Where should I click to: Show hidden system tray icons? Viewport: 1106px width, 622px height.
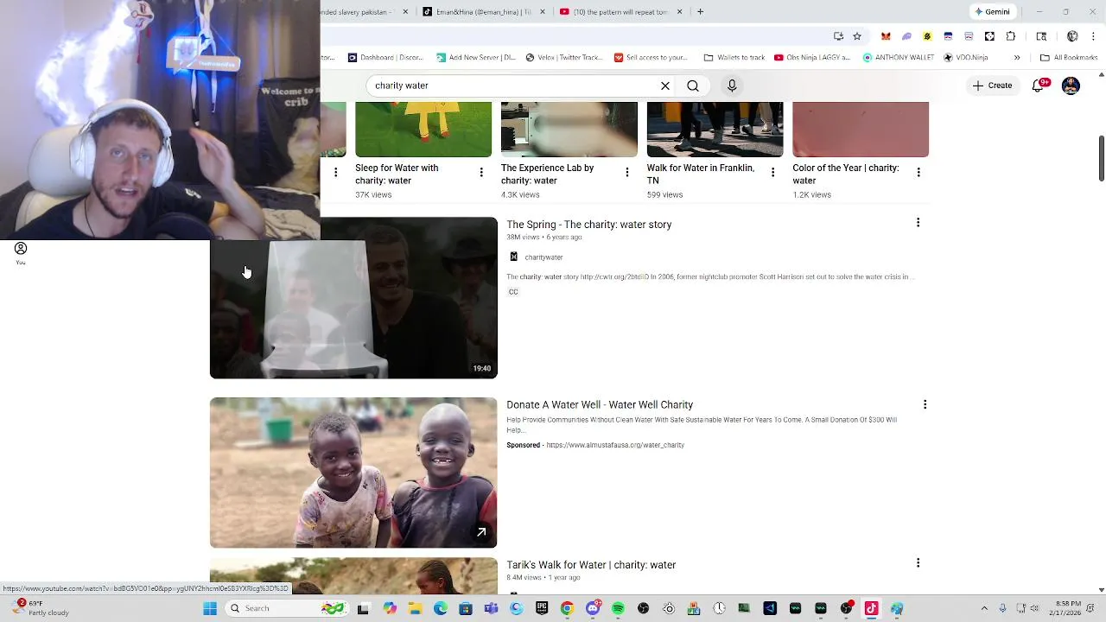[984, 608]
